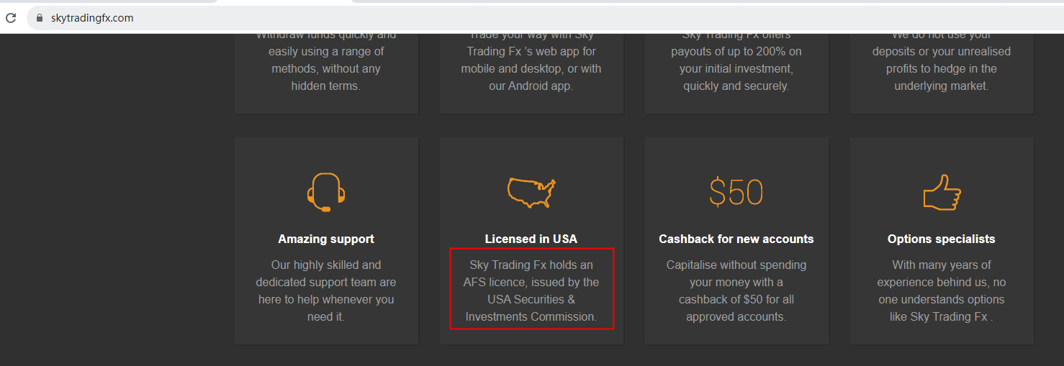Screen dimensions: 1064x366
Task: Click the $50 cashback approved accounts description
Action: point(736,290)
